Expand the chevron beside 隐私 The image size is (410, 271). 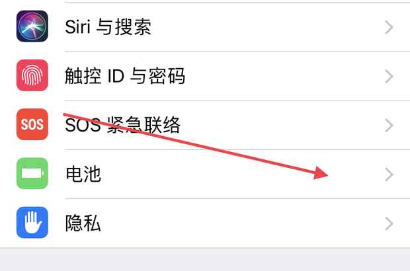(x=389, y=223)
